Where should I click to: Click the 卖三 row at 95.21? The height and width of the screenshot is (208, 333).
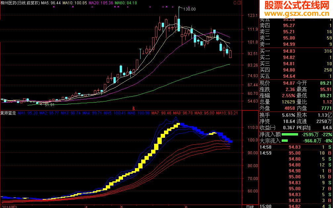coord(296,32)
